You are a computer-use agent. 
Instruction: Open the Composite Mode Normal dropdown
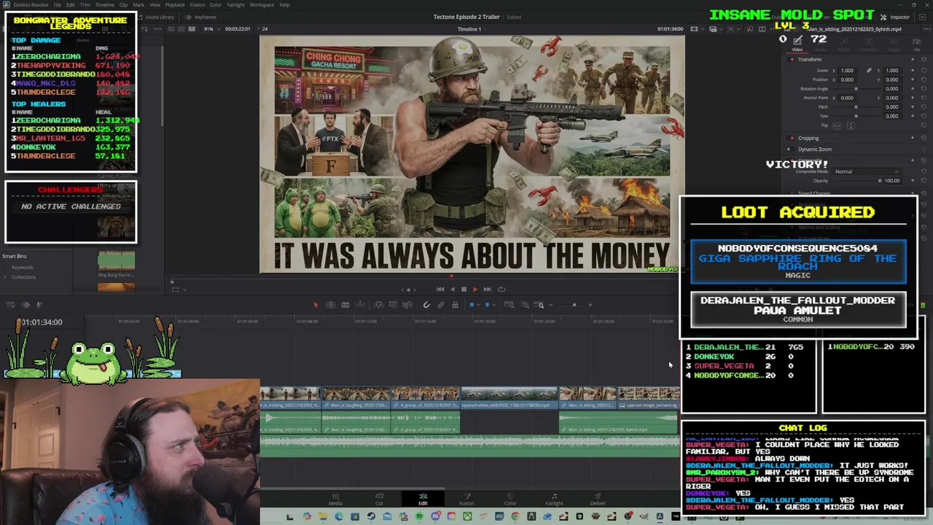867,171
